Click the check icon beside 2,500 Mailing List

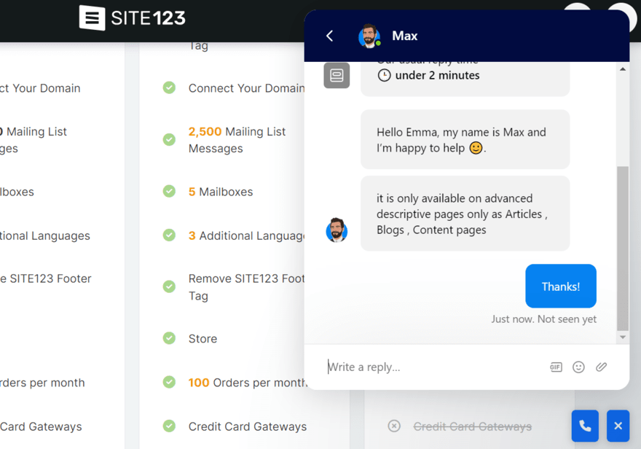tap(169, 139)
